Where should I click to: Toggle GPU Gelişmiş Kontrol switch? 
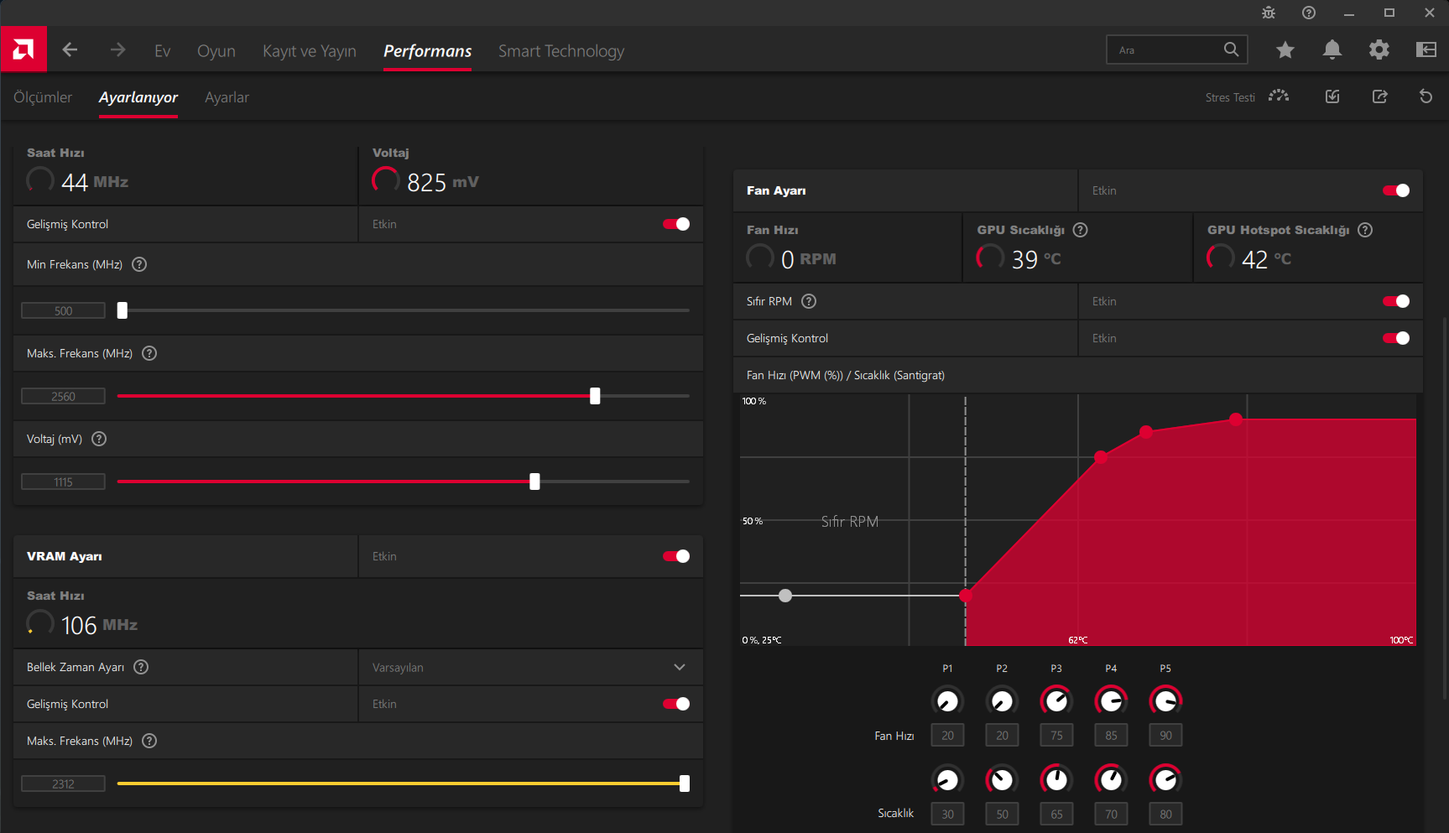click(676, 224)
